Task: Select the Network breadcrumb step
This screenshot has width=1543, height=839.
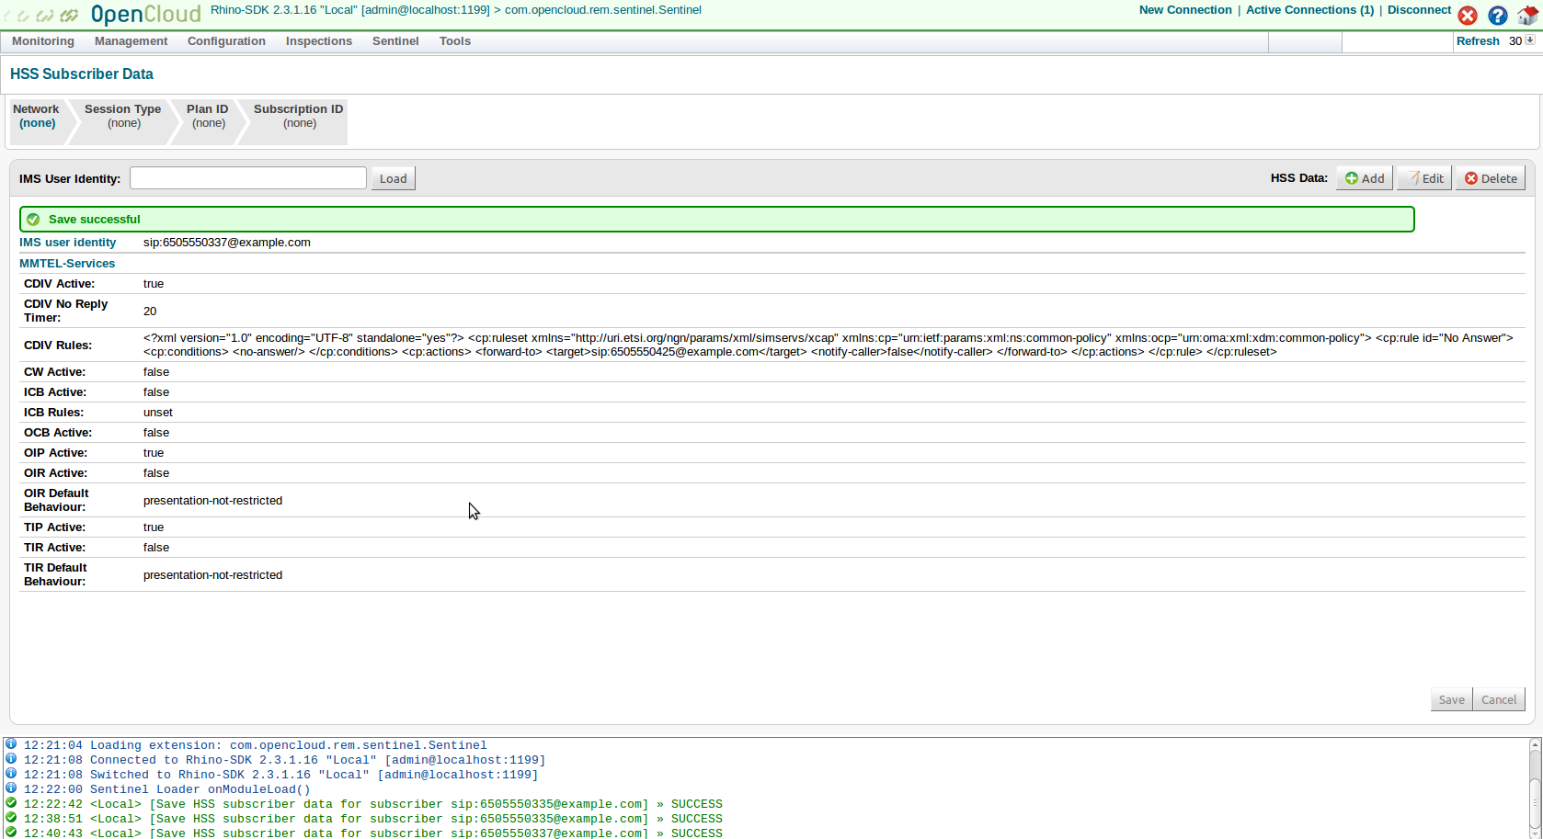Action: pos(37,116)
